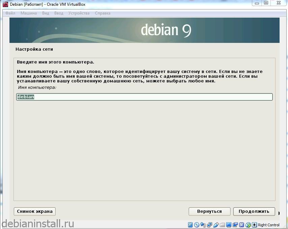Click the USB devices status icon
The height and width of the screenshot is (229, 288).
(216, 225)
